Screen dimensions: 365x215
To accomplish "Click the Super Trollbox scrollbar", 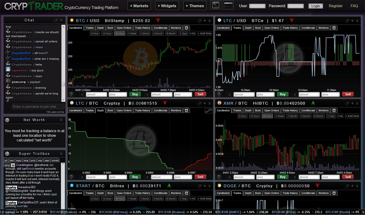I will [x=63, y=186].
